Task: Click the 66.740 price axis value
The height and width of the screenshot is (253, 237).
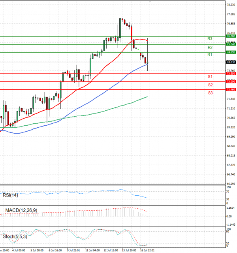Action: [x=231, y=174]
